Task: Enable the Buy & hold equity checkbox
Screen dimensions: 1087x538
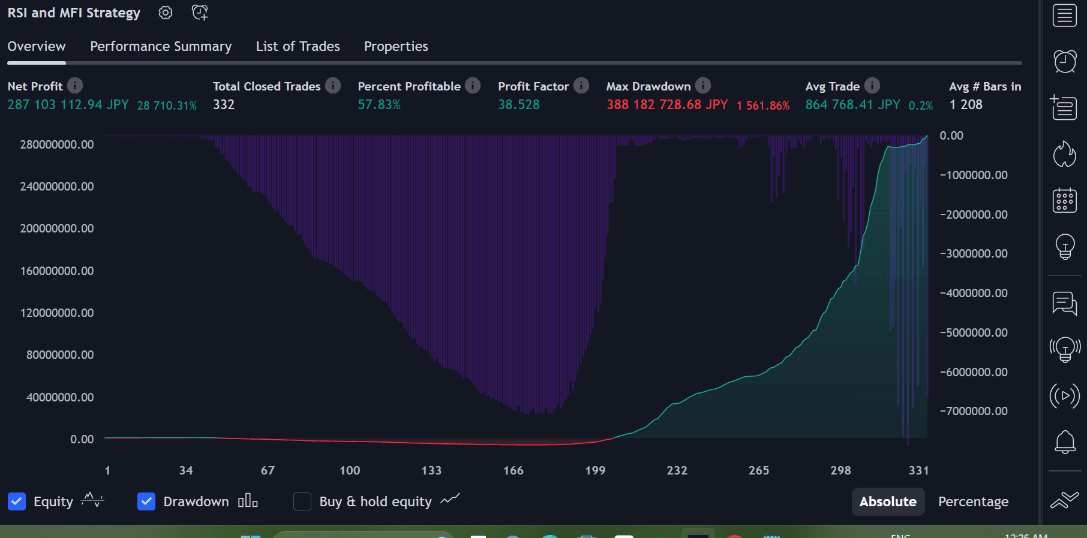Action: tap(302, 501)
